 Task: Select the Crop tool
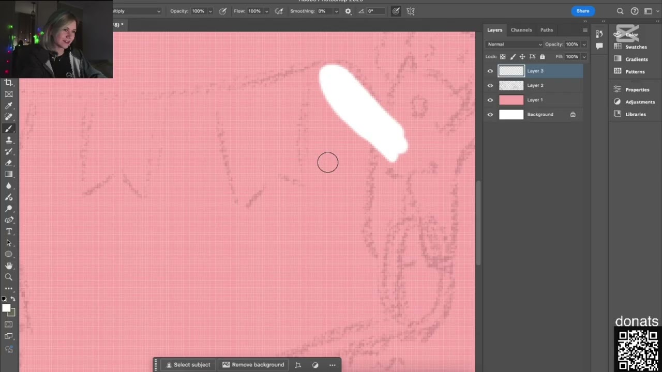tap(9, 83)
